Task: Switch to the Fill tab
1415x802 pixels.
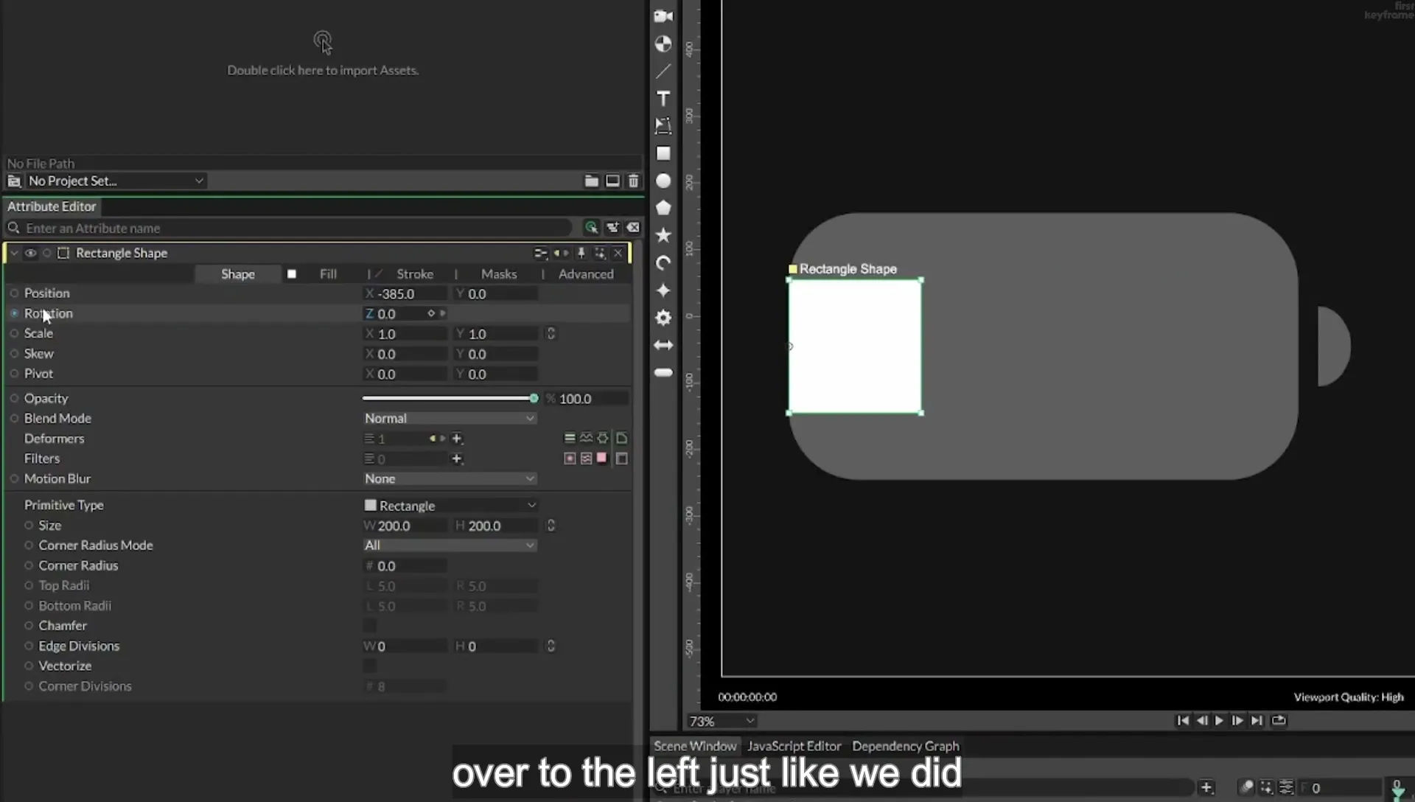Action: coord(328,274)
